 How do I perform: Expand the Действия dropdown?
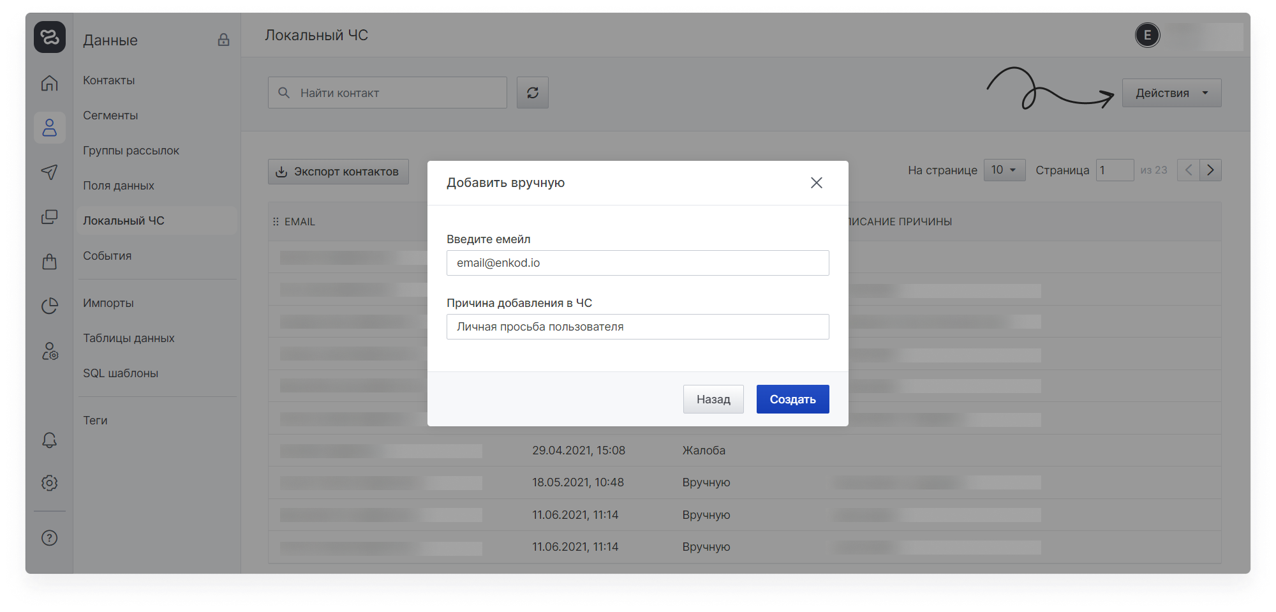click(x=1172, y=93)
